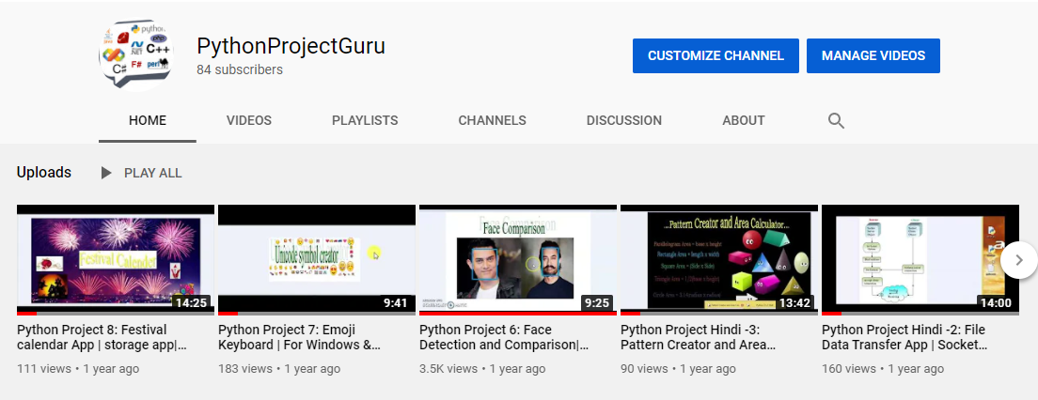
Task: Open the channel search magnifier icon
Action: [x=836, y=120]
